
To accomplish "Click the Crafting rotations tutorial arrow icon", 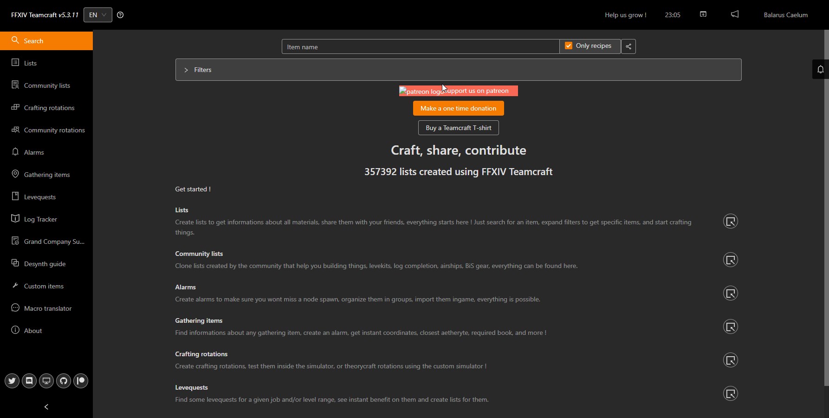I will pyautogui.click(x=731, y=360).
